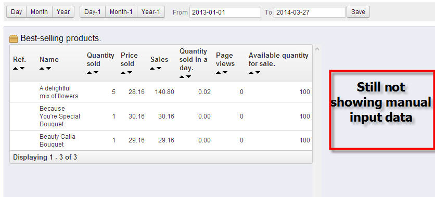The height and width of the screenshot is (197, 435).
Task: Click the Best-selling products box icon
Action: click(x=14, y=39)
